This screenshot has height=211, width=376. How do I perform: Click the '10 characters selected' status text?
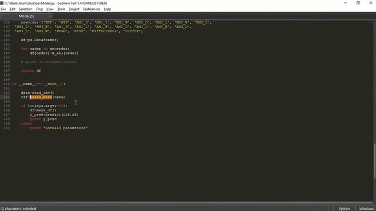18,209
